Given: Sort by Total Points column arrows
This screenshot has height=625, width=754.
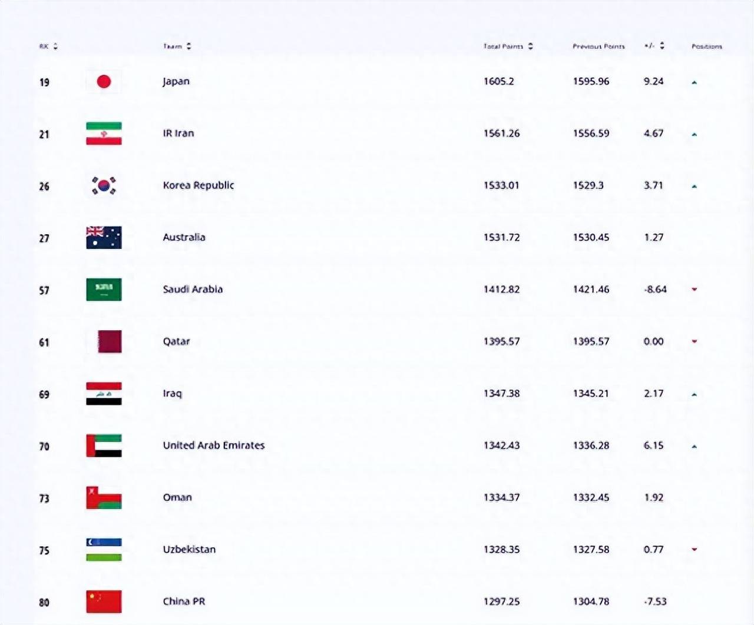Looking at the screenshot, I should pos(531,46).
